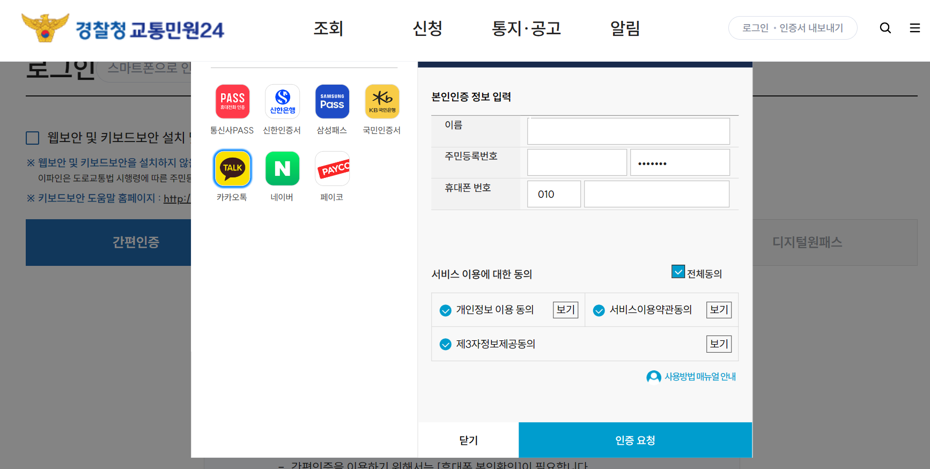Select the PAYCO 페이코 icon
This screenshot has width=930, height=469.
point(332,168)
